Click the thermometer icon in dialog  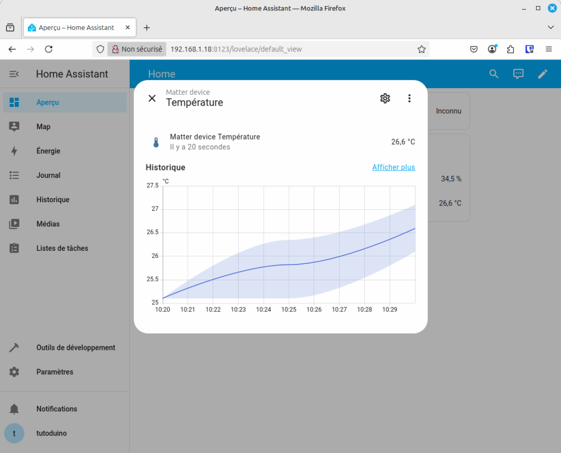(x=156, y=142)
